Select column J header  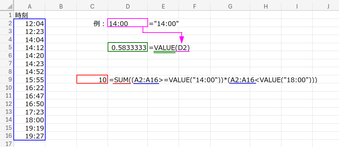(328, 6)
